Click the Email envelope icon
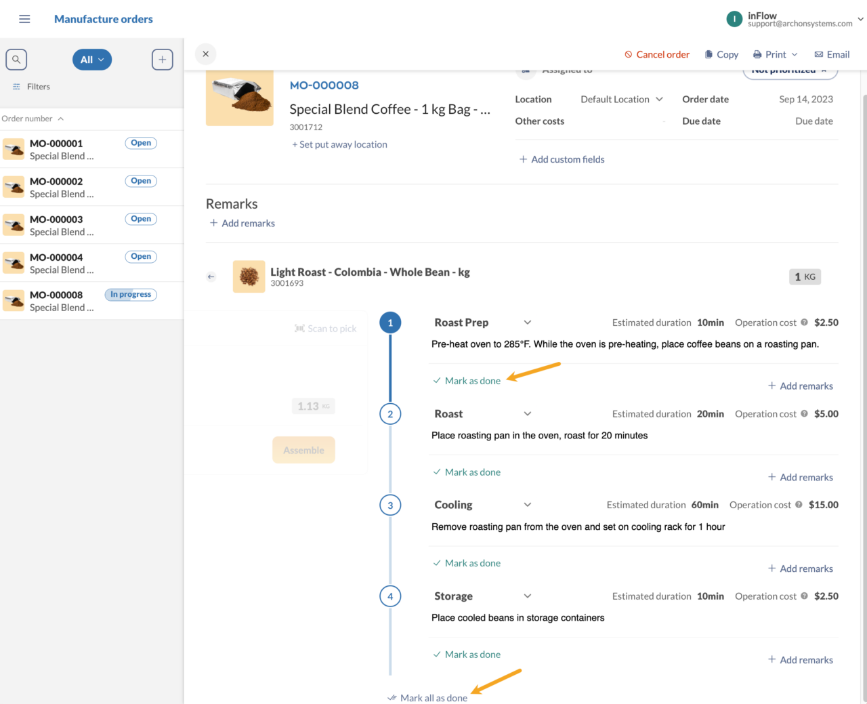The image size is (867, 704). point(818,54)
